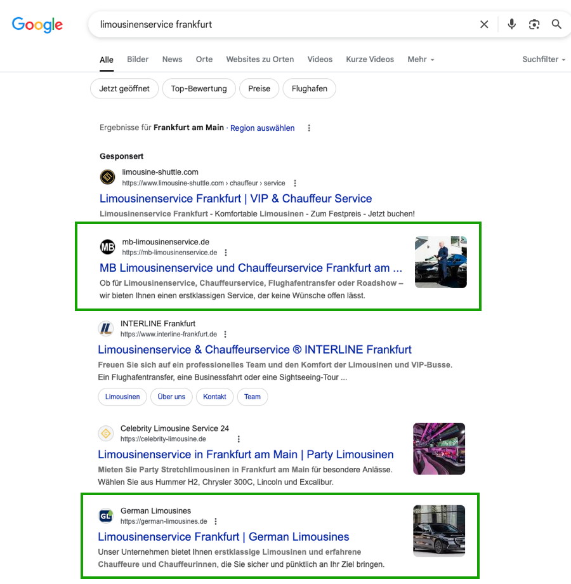Open more options for interline-frankfurt.de result

coord(225,334)
